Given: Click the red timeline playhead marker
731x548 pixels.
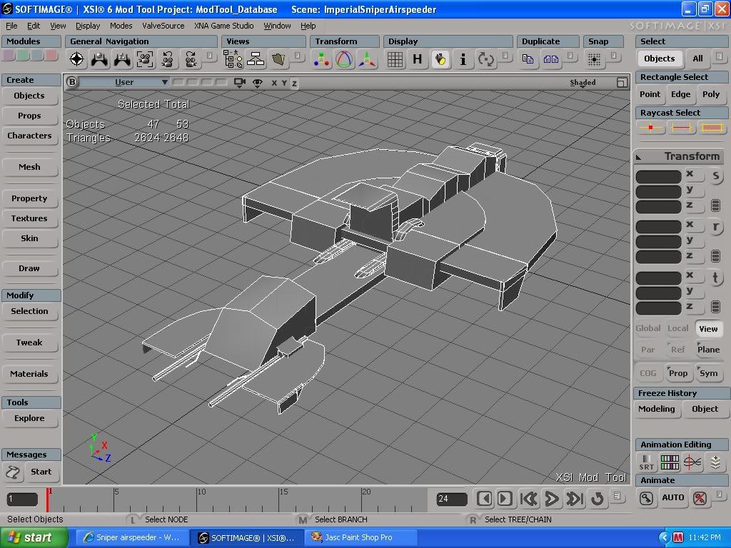Looking at the screenshot, I should click(48, 499).
